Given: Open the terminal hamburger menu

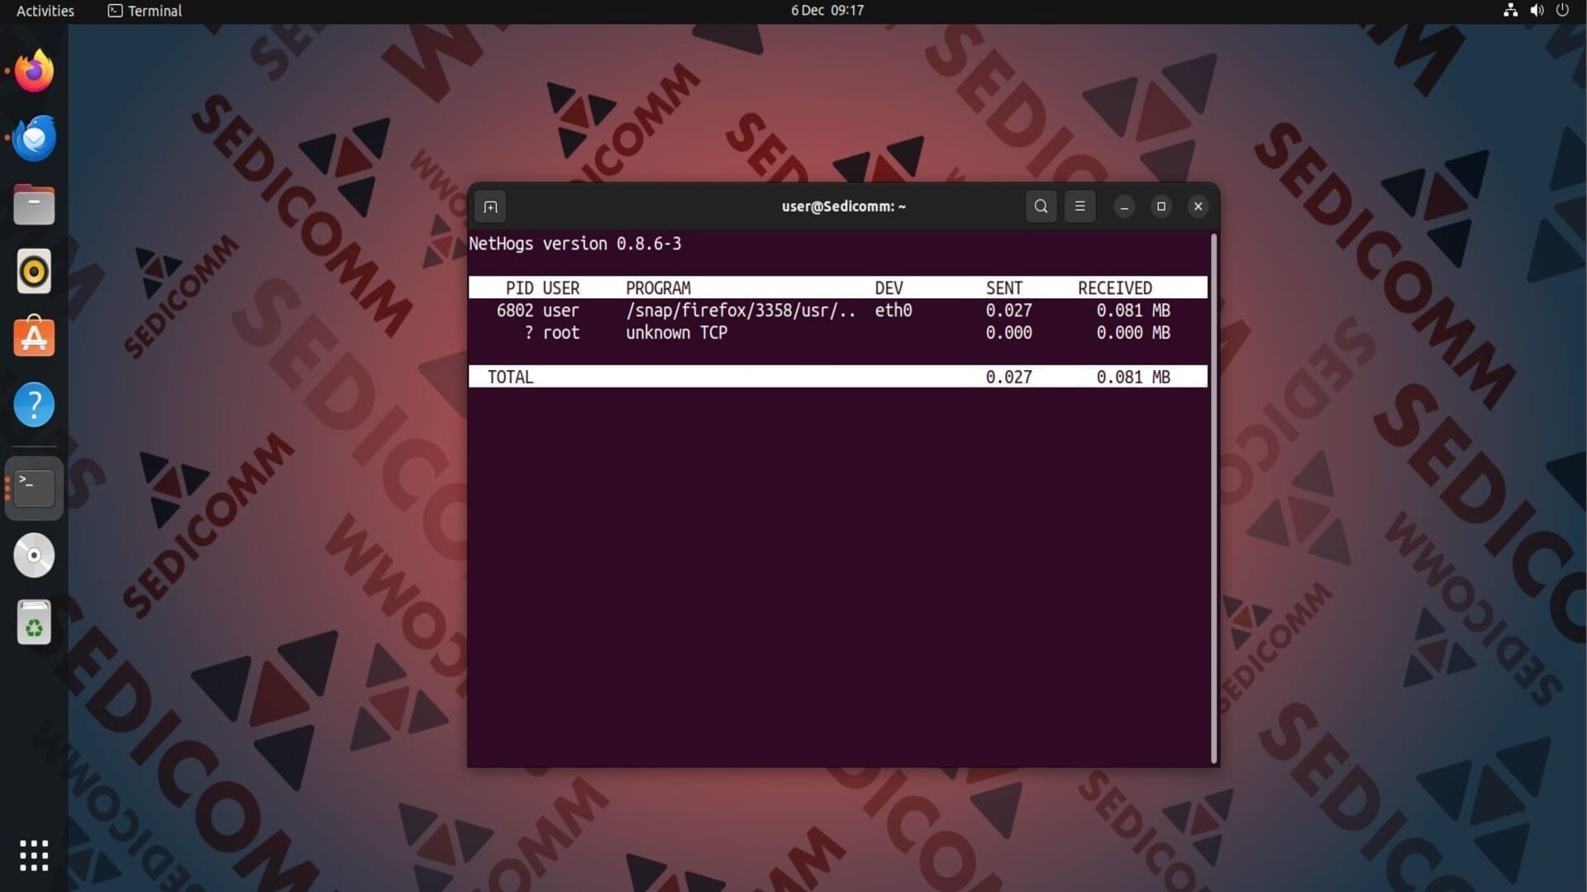Looking at the screenshot, I should 1079,206.
